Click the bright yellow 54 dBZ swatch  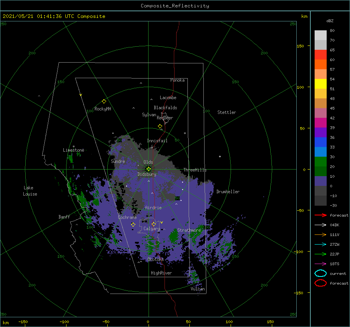point(320,84)
